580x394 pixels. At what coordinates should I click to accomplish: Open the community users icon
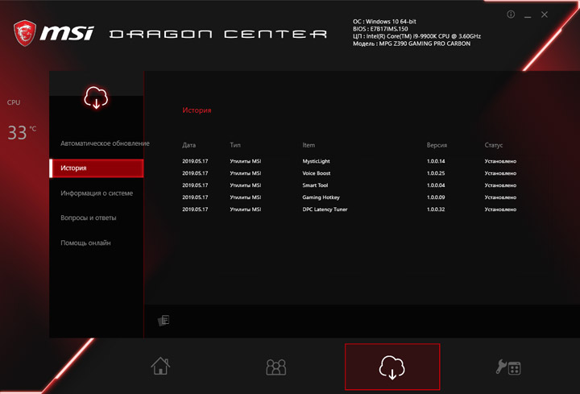pyautogui.click(x=276, y=367)
